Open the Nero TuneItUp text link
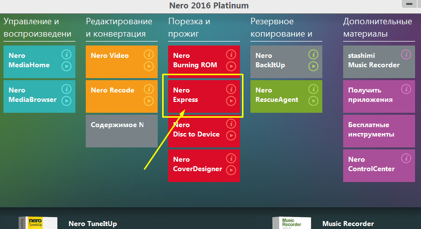This screenshot has height=229, width=421. point(93,224)
